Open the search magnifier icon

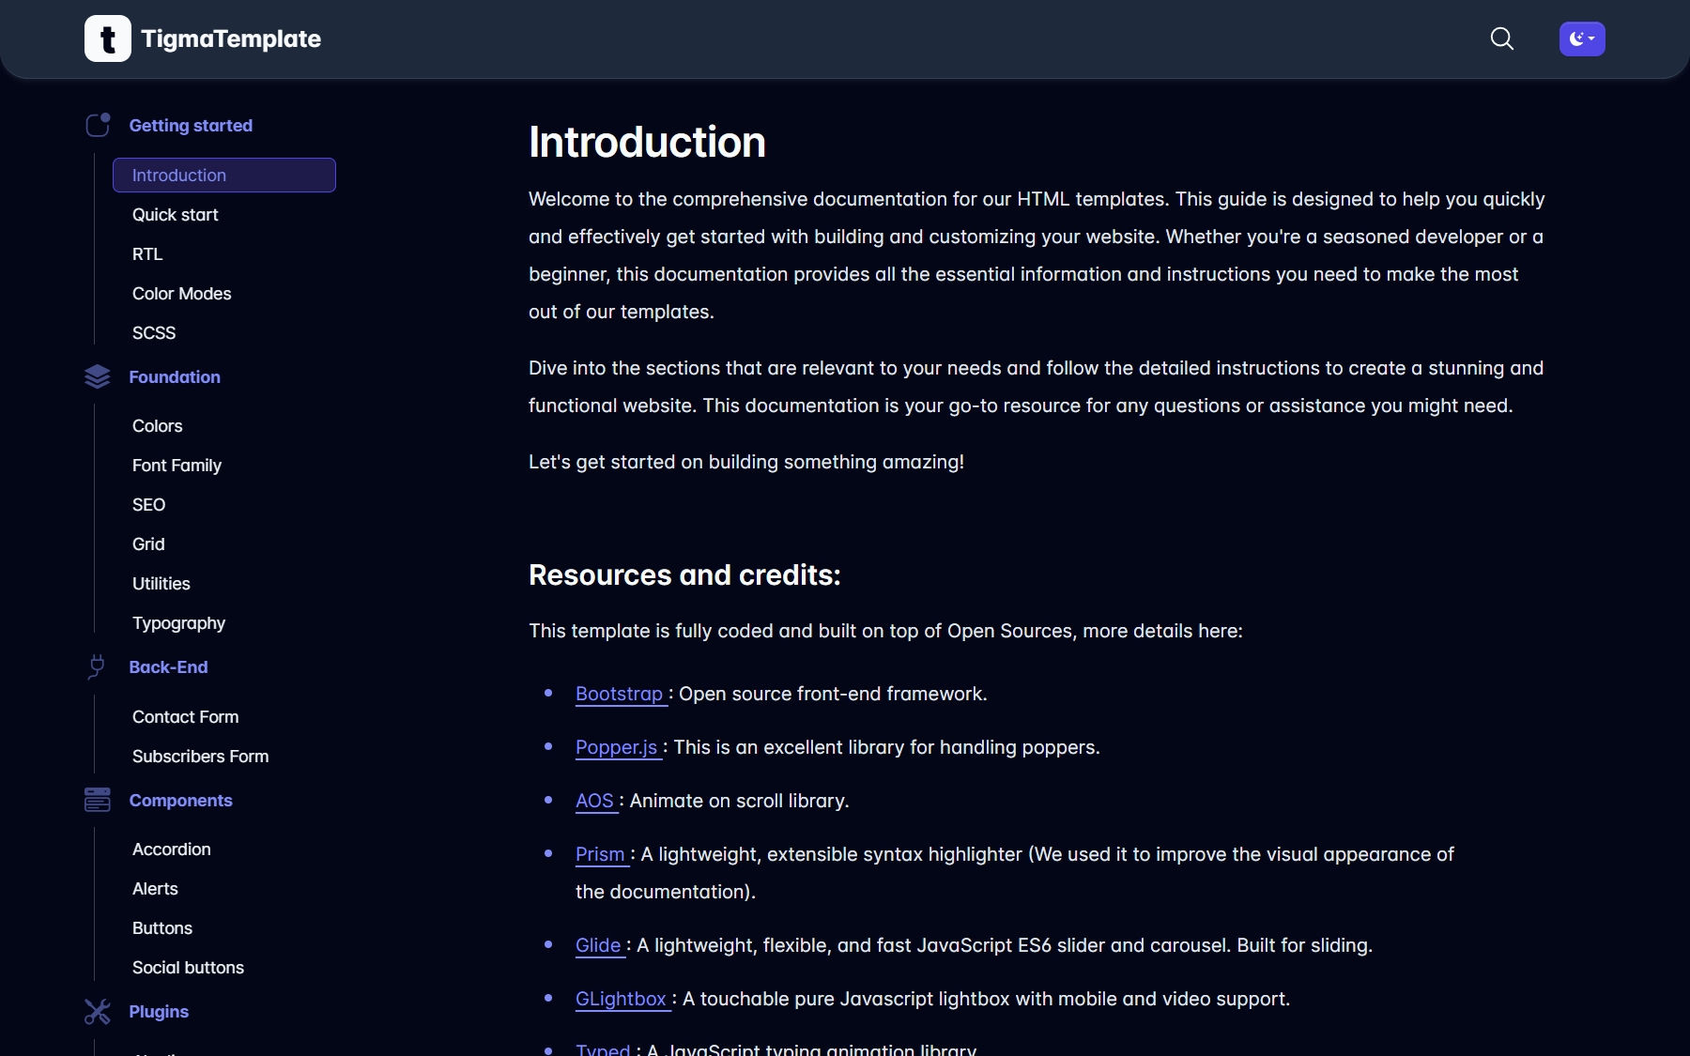pos(1502,38)
